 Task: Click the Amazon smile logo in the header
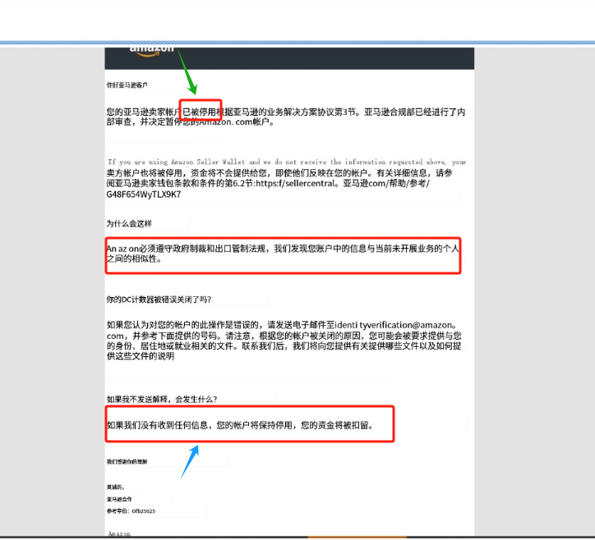pos(151,52)
